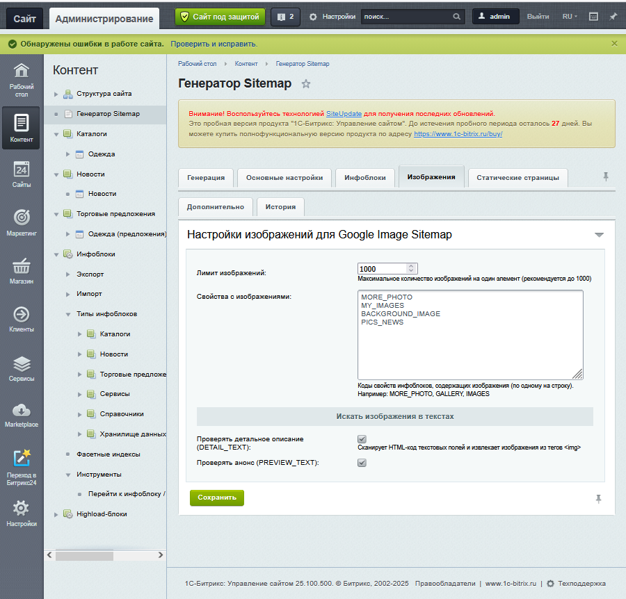Expand the Highload-блоки tree node

(56, 514)
